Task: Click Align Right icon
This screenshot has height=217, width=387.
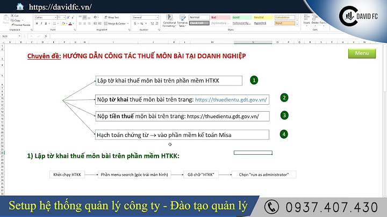Action: click(89, 24)
